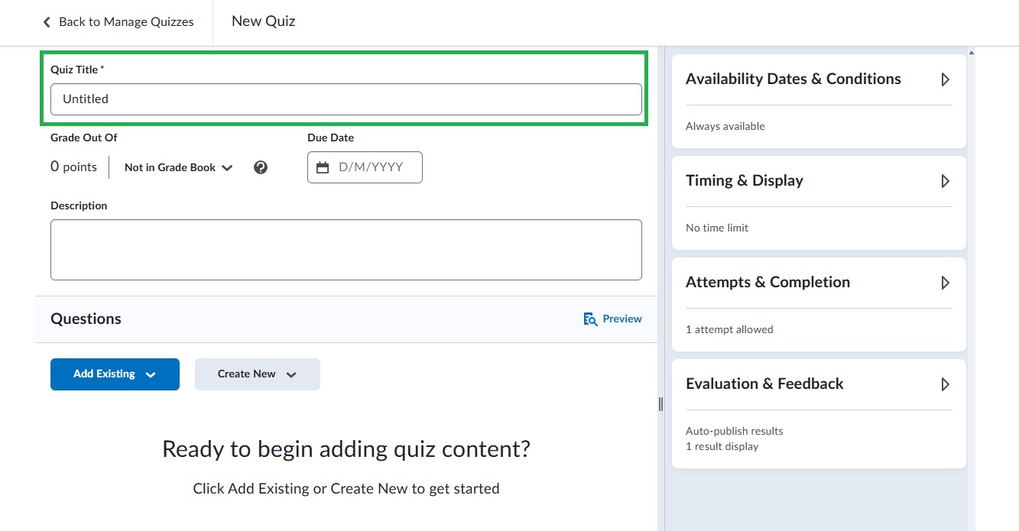1019x531 pixels.
Task: Click the Quiz Title input field
Action: tap(346, 99)
